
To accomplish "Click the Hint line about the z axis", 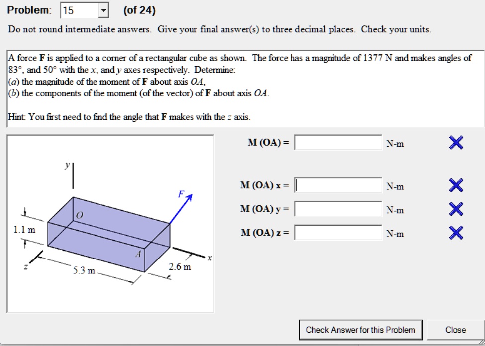I will click(x=129, y=117).
